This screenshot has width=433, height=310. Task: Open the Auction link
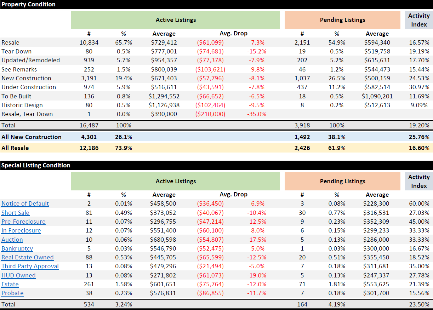tap(12, 240)
